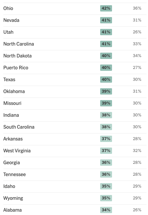The width and height of the screenshot is (148, 215).
Task: Select Georgia's 36% shaded cell
Action: (106, 162)
